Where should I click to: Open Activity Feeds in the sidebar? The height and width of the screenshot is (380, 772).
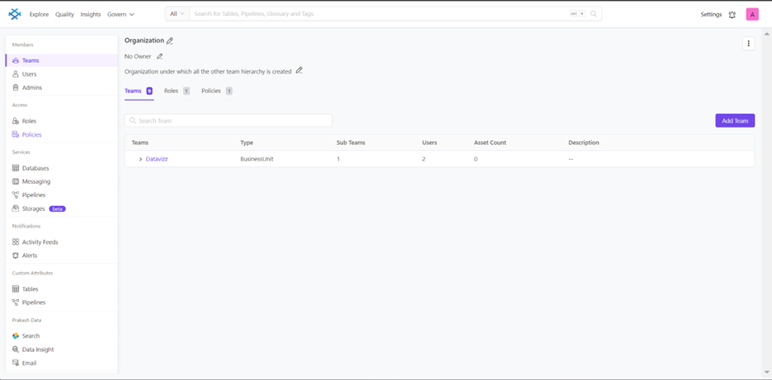coord(40,242)
